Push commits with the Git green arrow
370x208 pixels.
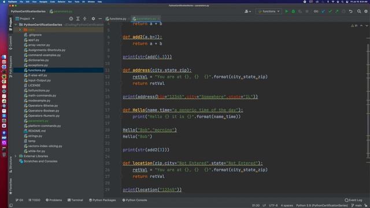point(336,12)
